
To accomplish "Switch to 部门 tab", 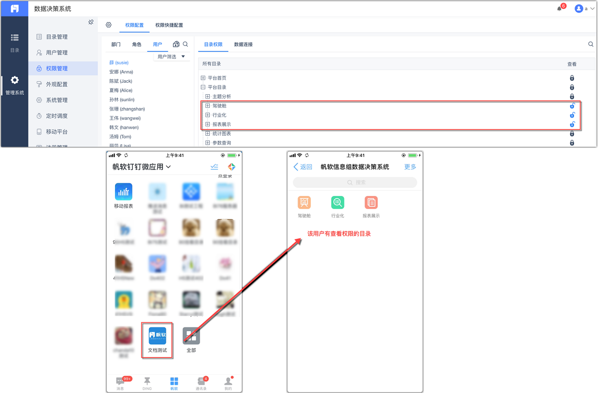I will 116,44.
